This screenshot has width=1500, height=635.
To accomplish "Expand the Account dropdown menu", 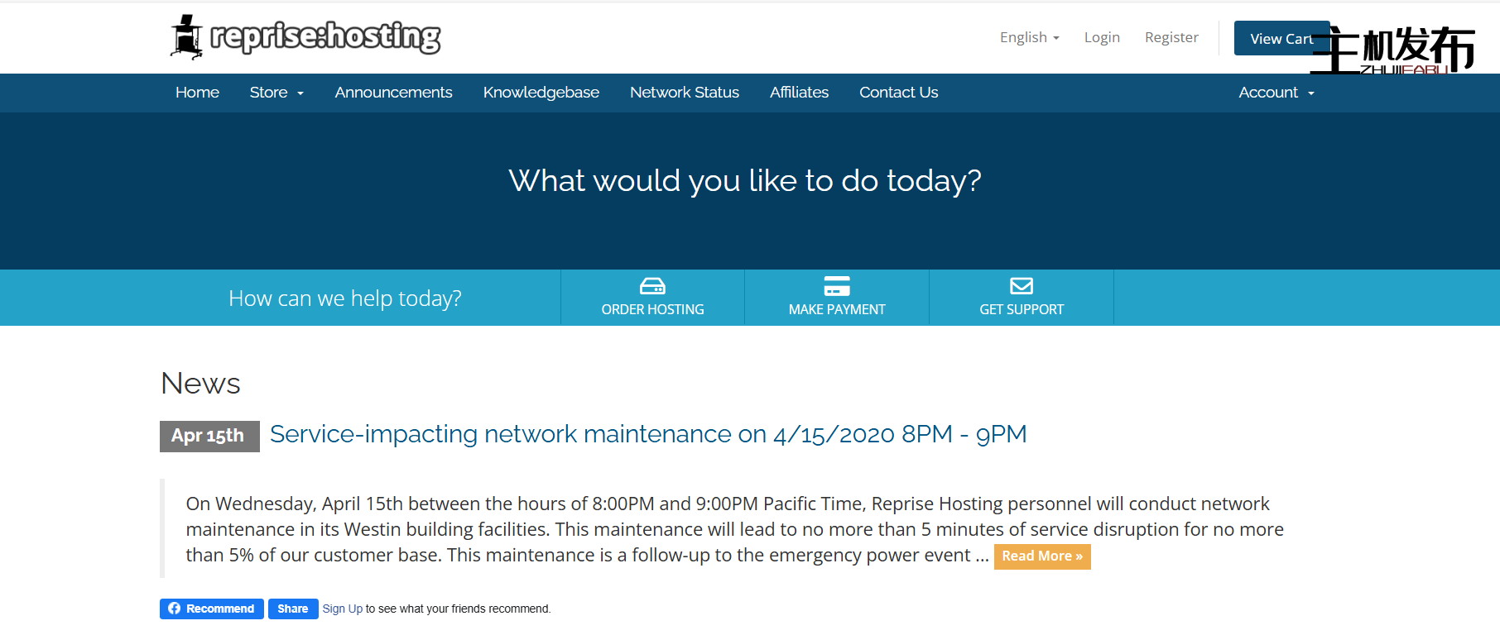I will click(x=1276, y=93).
